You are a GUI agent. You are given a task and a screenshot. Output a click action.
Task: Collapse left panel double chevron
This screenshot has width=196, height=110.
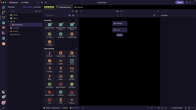point(81,11)
